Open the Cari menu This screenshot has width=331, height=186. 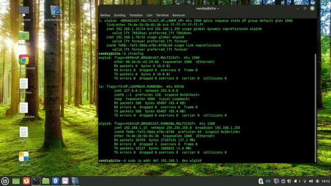coord(149,15)
